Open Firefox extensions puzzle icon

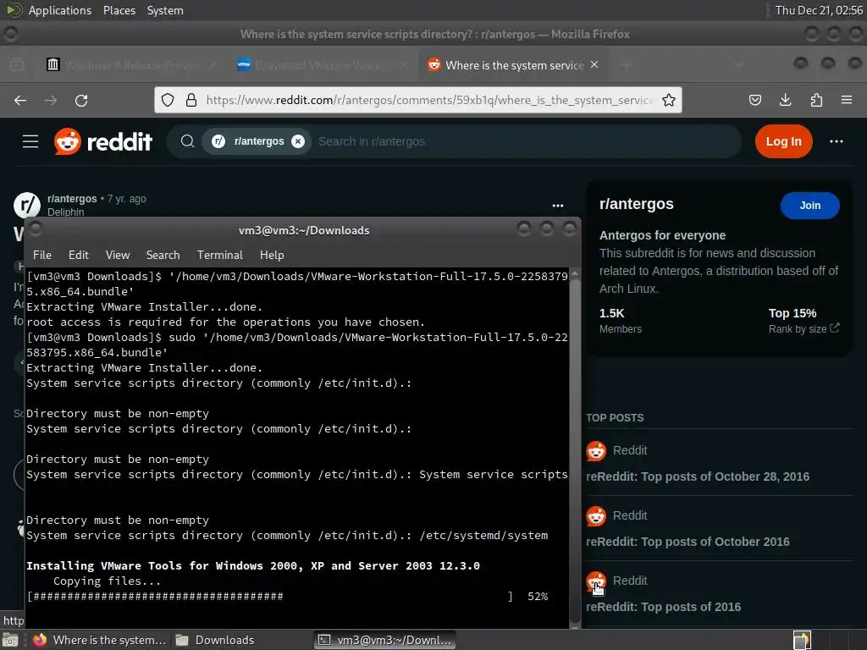coord(816,100)
